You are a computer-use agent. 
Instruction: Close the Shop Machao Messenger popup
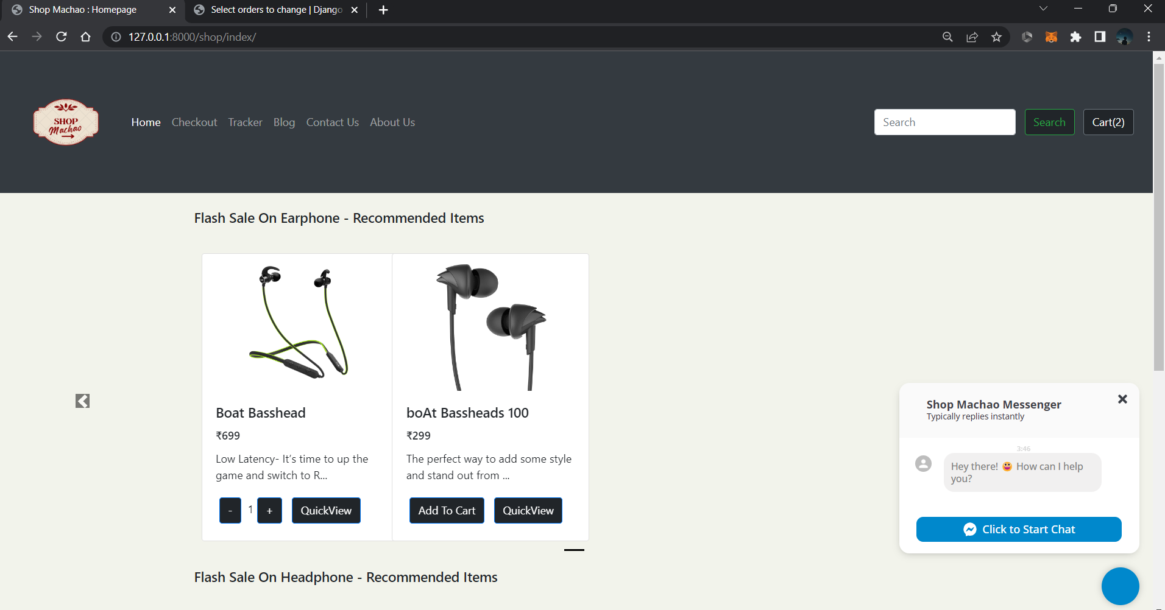point(1123,399)
